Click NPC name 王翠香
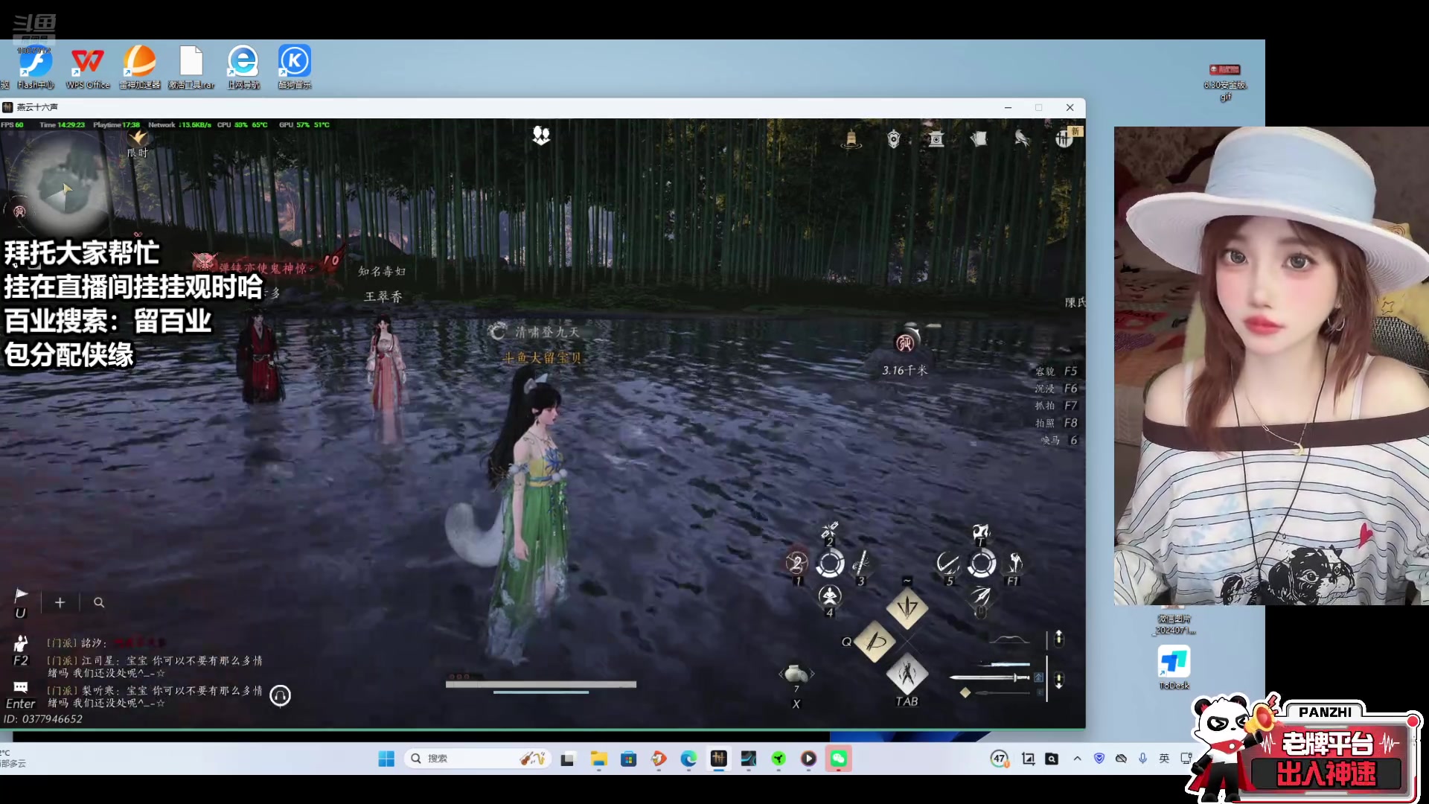The width and height of the screenshot is (1429, 804). (383, 296)
